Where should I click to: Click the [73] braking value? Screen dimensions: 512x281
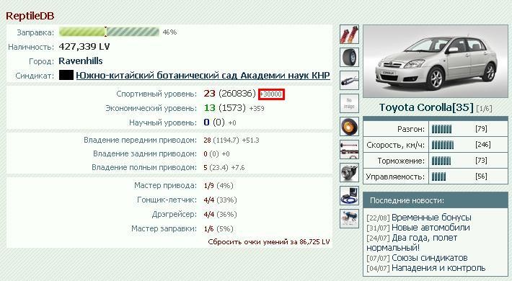tap(481, 161)
